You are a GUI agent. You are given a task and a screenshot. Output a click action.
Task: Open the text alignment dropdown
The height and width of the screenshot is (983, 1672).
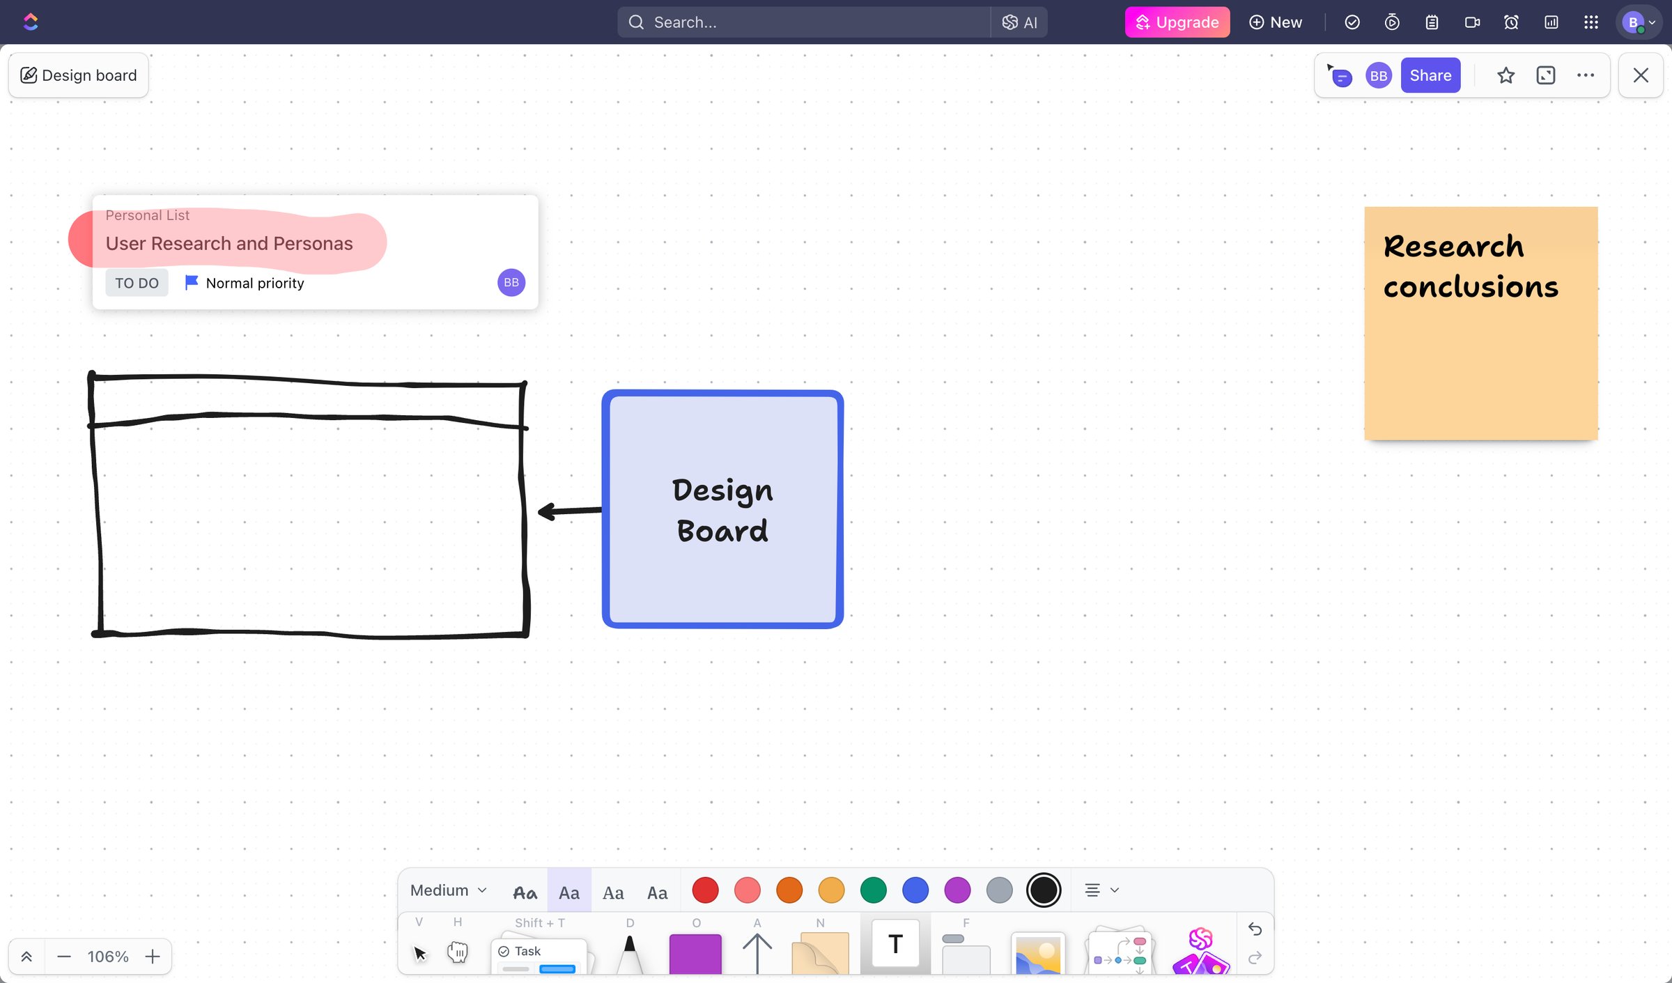(1101, 890)
